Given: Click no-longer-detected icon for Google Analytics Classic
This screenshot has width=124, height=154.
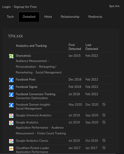Looking at the screenshot, I should 104,140.
